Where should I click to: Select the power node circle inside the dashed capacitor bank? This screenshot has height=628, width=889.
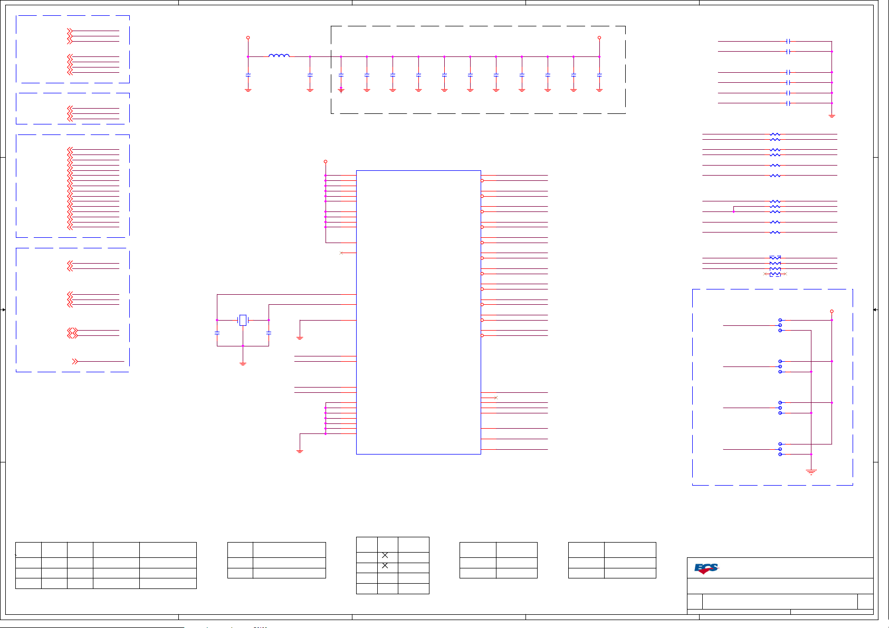point(599,38)
